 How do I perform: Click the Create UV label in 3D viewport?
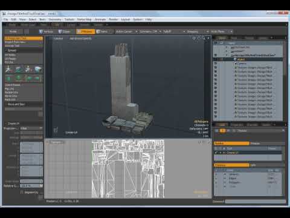(x=71, y=133)
